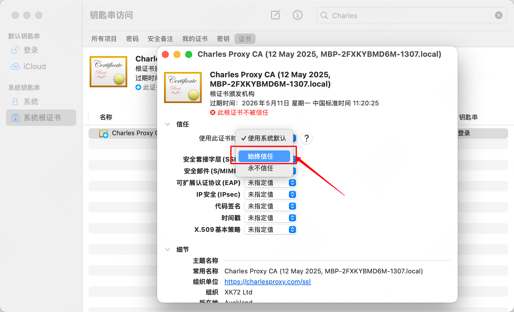Choose 始终信任 from the trust menu
This screenshot has height=312, width=514.
click(x=264, y=156)
